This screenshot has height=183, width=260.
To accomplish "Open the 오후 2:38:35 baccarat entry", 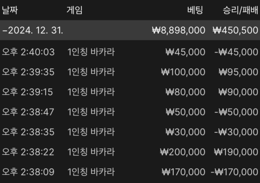I will (130, 132).
